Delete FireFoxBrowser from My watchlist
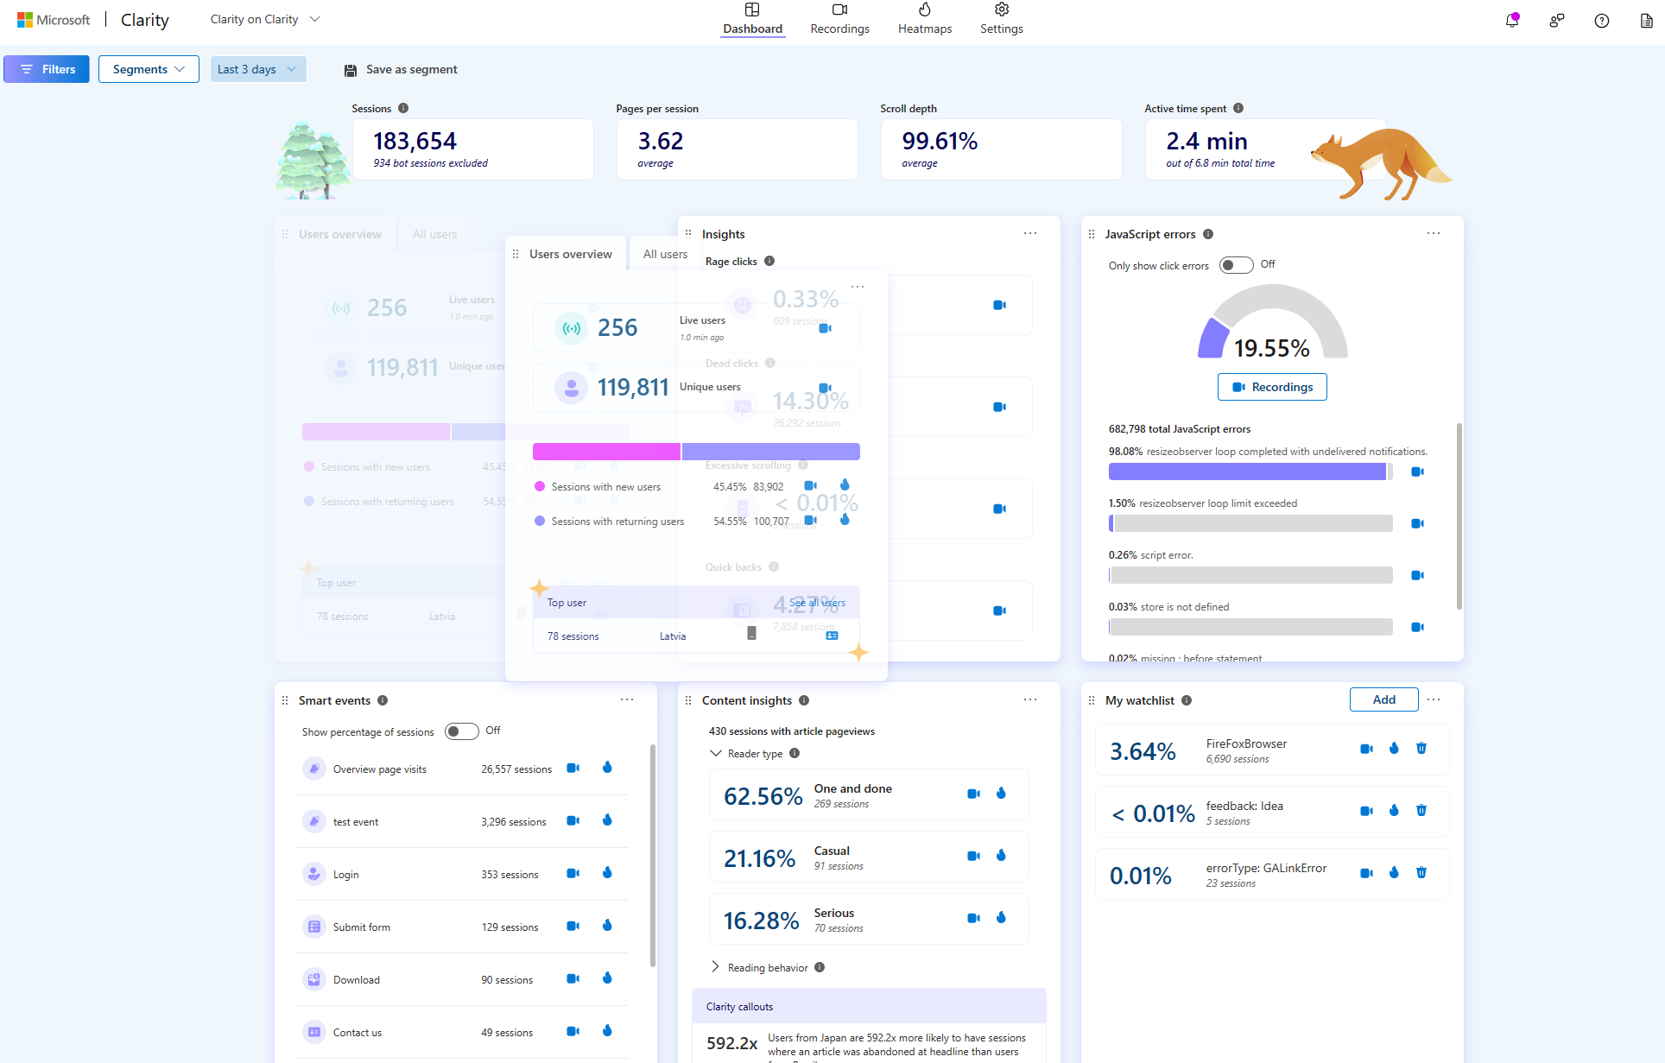 click(x=1421, y=748)
